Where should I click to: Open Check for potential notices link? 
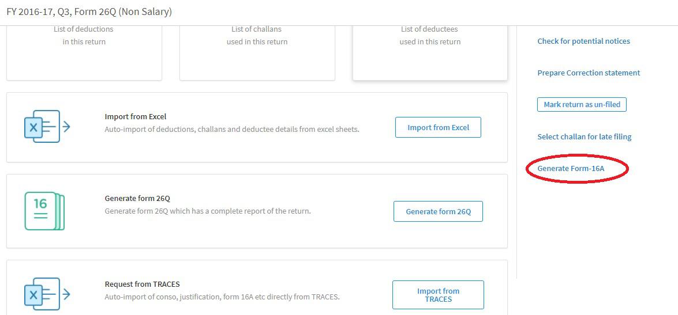tap(584, 41)
